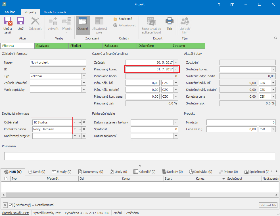Toggle Soukromé lock option

(x=123, y=19)
